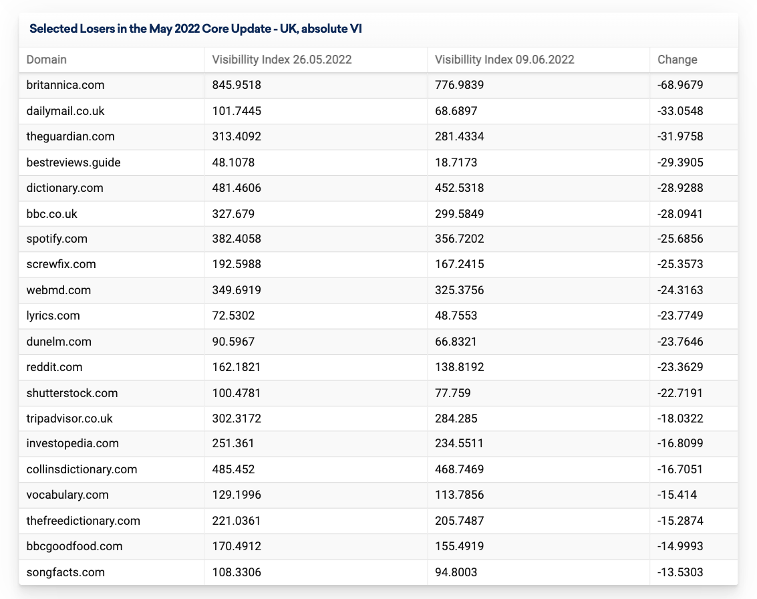Select bestreviews.guide in the Domain column
The height and width of the screenshot is (599, 757).
73,162
